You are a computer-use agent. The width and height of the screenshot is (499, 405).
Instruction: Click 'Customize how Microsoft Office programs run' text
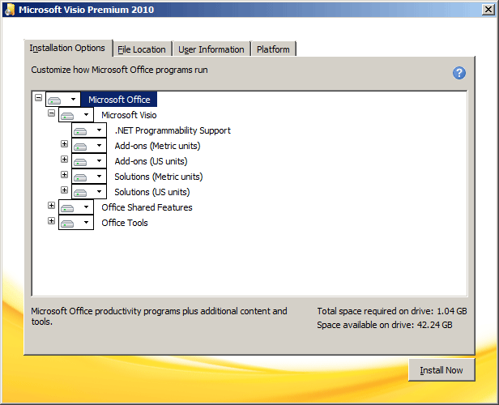click(119, 70)
